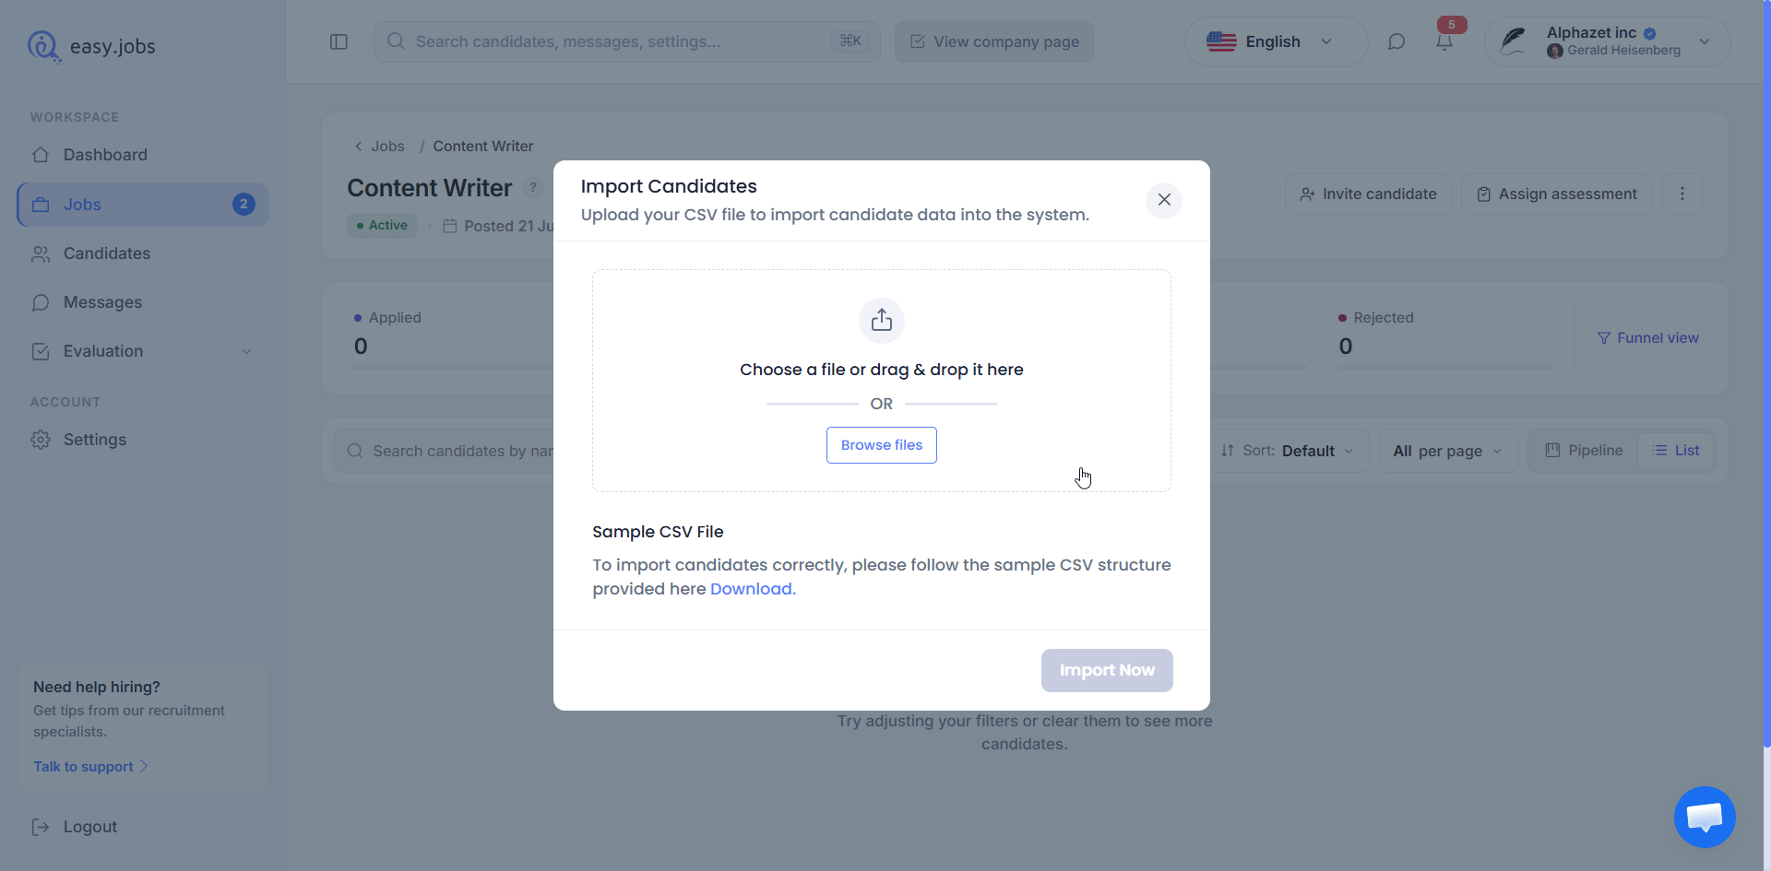
Task: Open the messages chat bubble icon
Action: [1397, 41]
